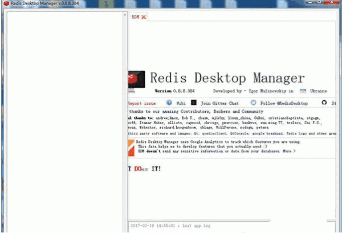The height and width of the screenshot is (233, 342).
Task: Click Version 0.8.8.384 text
Action: (174, 91)
